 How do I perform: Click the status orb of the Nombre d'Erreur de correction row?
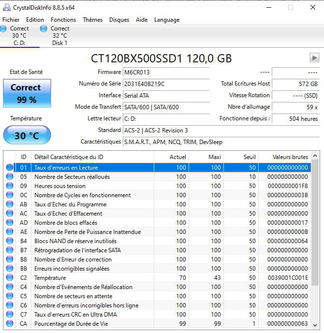point(10,260)
